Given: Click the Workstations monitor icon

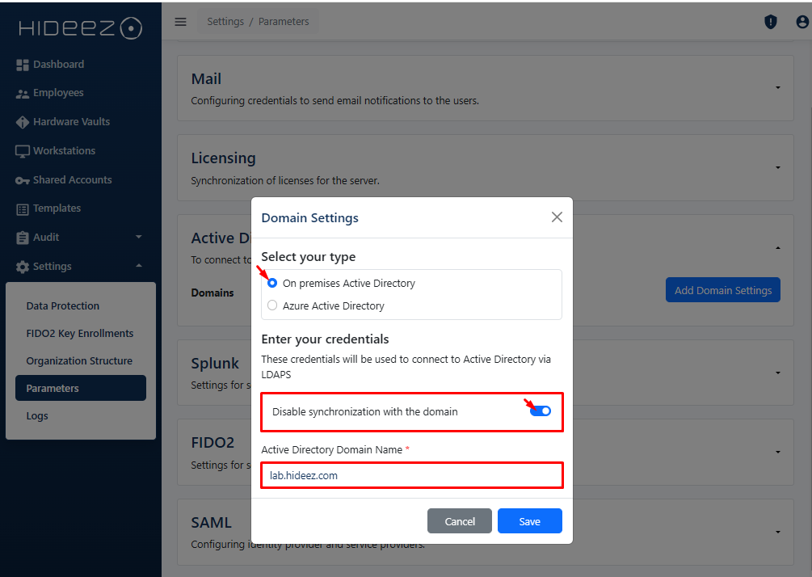Looking at the screenshot, I should [x=23, y=151].
